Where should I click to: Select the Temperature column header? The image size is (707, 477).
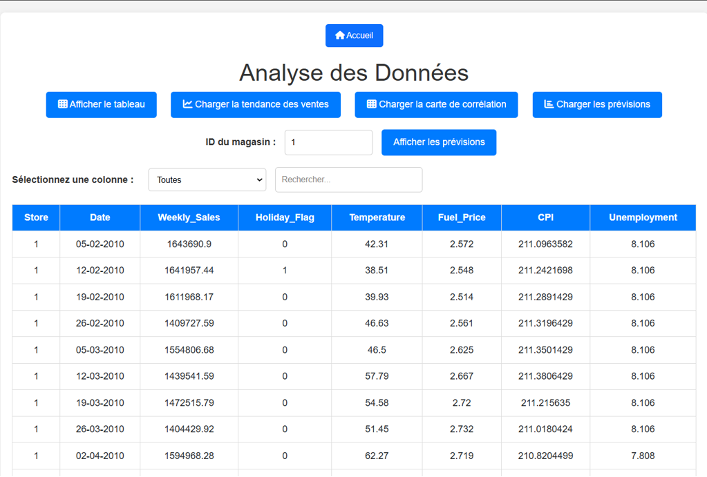tap(377, 217)
